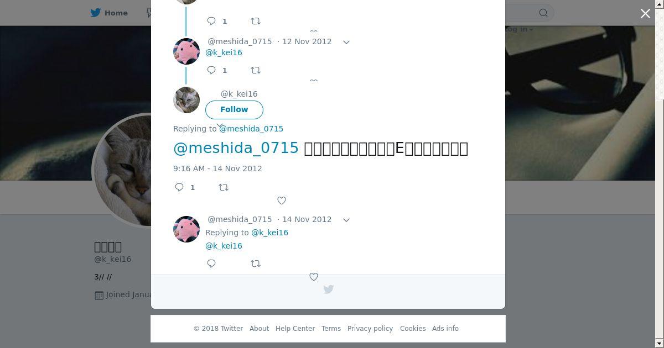
Task: Click the Twitter bird Home icon
Action: point(96,13)
